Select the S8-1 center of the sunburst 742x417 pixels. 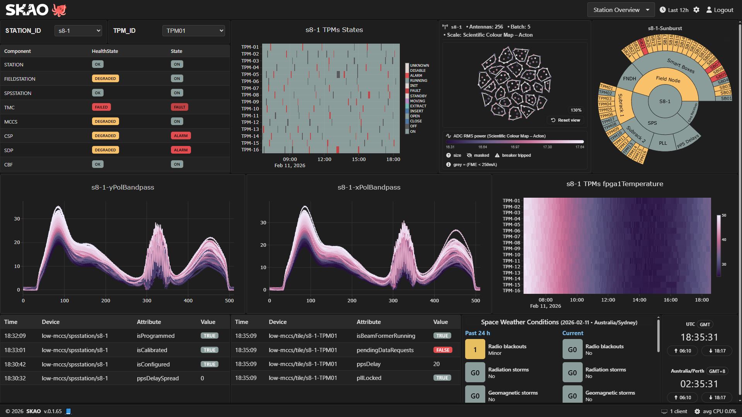pos(665,102)
